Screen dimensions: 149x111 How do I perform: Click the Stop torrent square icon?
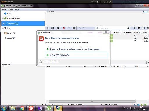74,28
